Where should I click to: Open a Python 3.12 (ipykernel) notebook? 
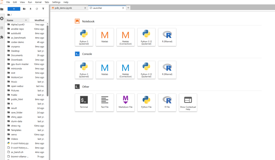146,37
